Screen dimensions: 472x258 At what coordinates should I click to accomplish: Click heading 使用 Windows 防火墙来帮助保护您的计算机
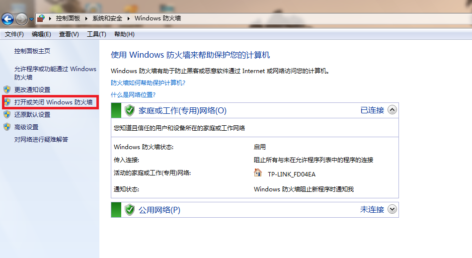[190, 55]
